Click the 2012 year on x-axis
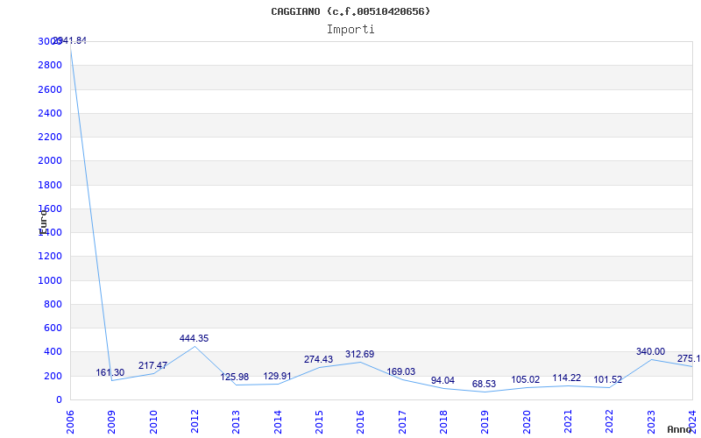This screenshot has width=701, height=438. pyautogui.click(x=195, y=420)
